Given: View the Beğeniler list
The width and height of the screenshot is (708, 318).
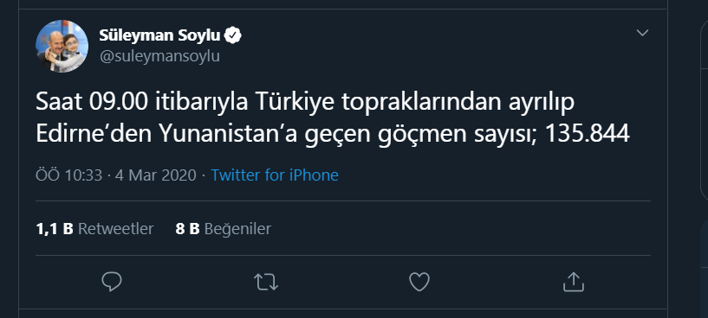Looking at the screenshot, I should click(x=238, y=229).
